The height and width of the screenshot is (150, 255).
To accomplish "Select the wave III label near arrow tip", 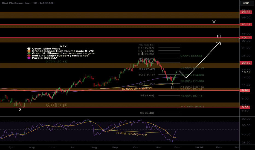I will [x=219, y=36].
